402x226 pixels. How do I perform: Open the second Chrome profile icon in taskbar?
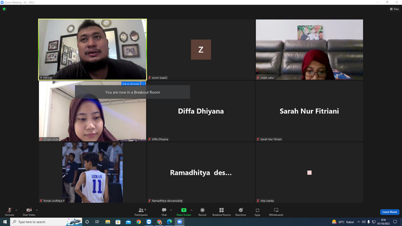[159, 222]
